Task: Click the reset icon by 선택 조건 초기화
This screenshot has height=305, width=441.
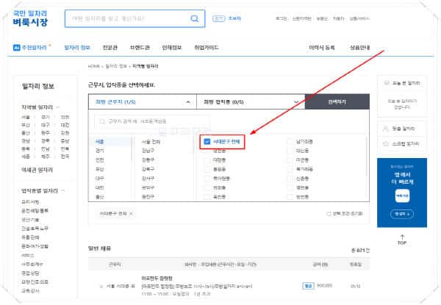Action: coord(329,214)
